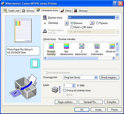Viewport: 124px width, 114px height.
Task: Choose the Bez obramowania layout icon
Action: pos(66,46)
